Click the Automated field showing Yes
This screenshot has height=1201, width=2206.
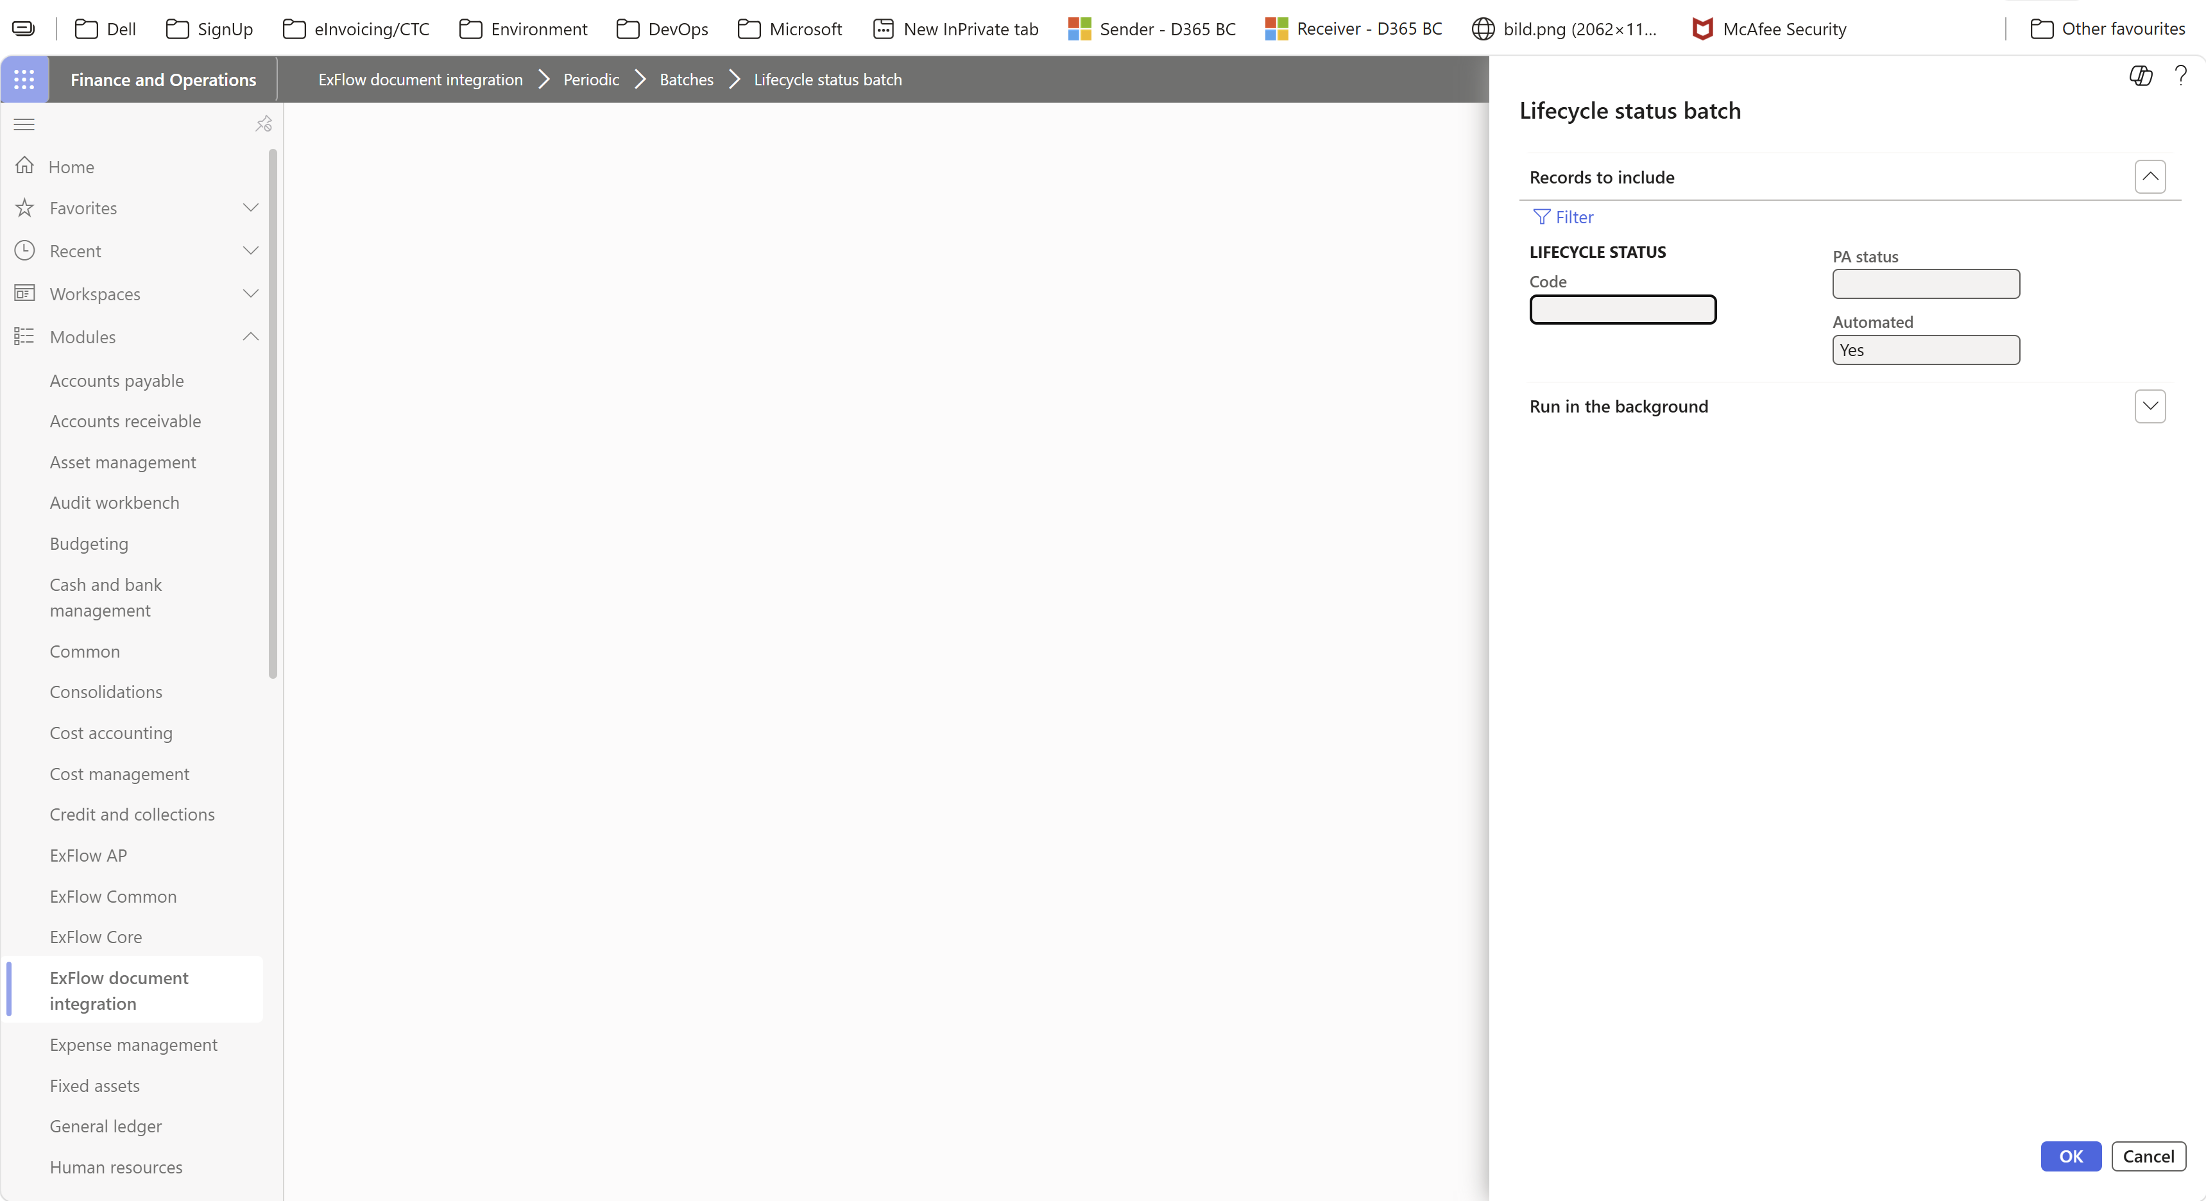click(x=1926, y=350)
